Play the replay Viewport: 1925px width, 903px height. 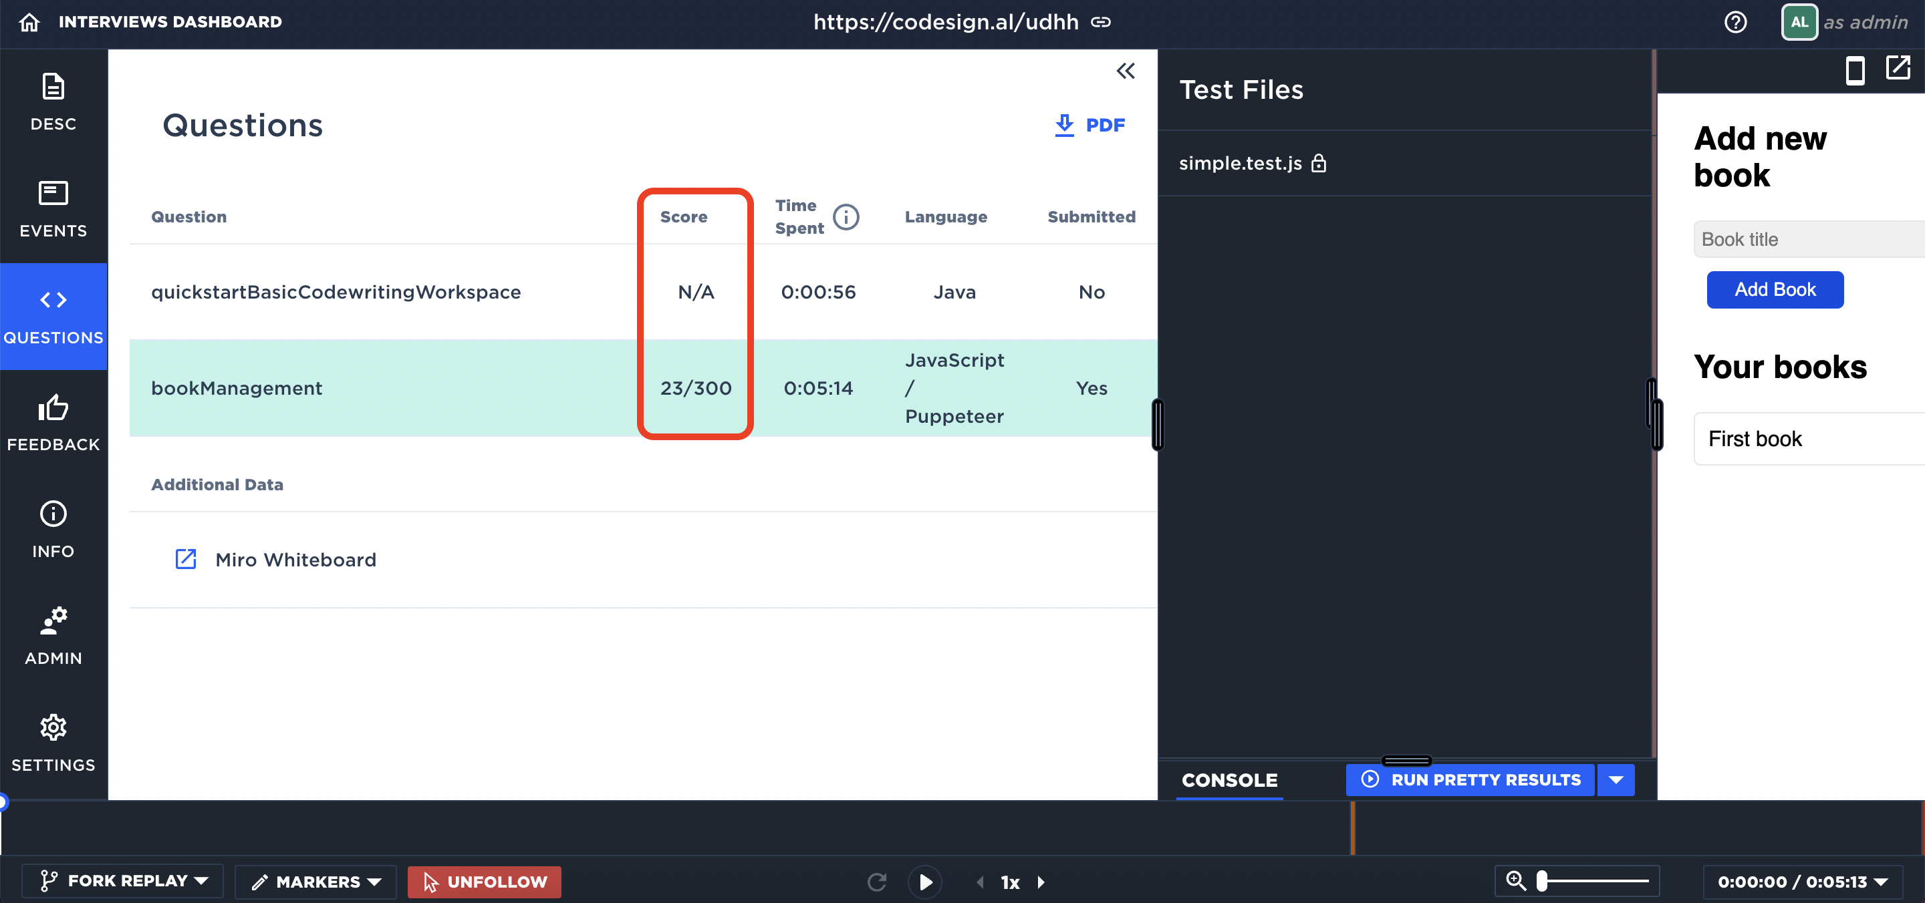(x=925, y=882)
